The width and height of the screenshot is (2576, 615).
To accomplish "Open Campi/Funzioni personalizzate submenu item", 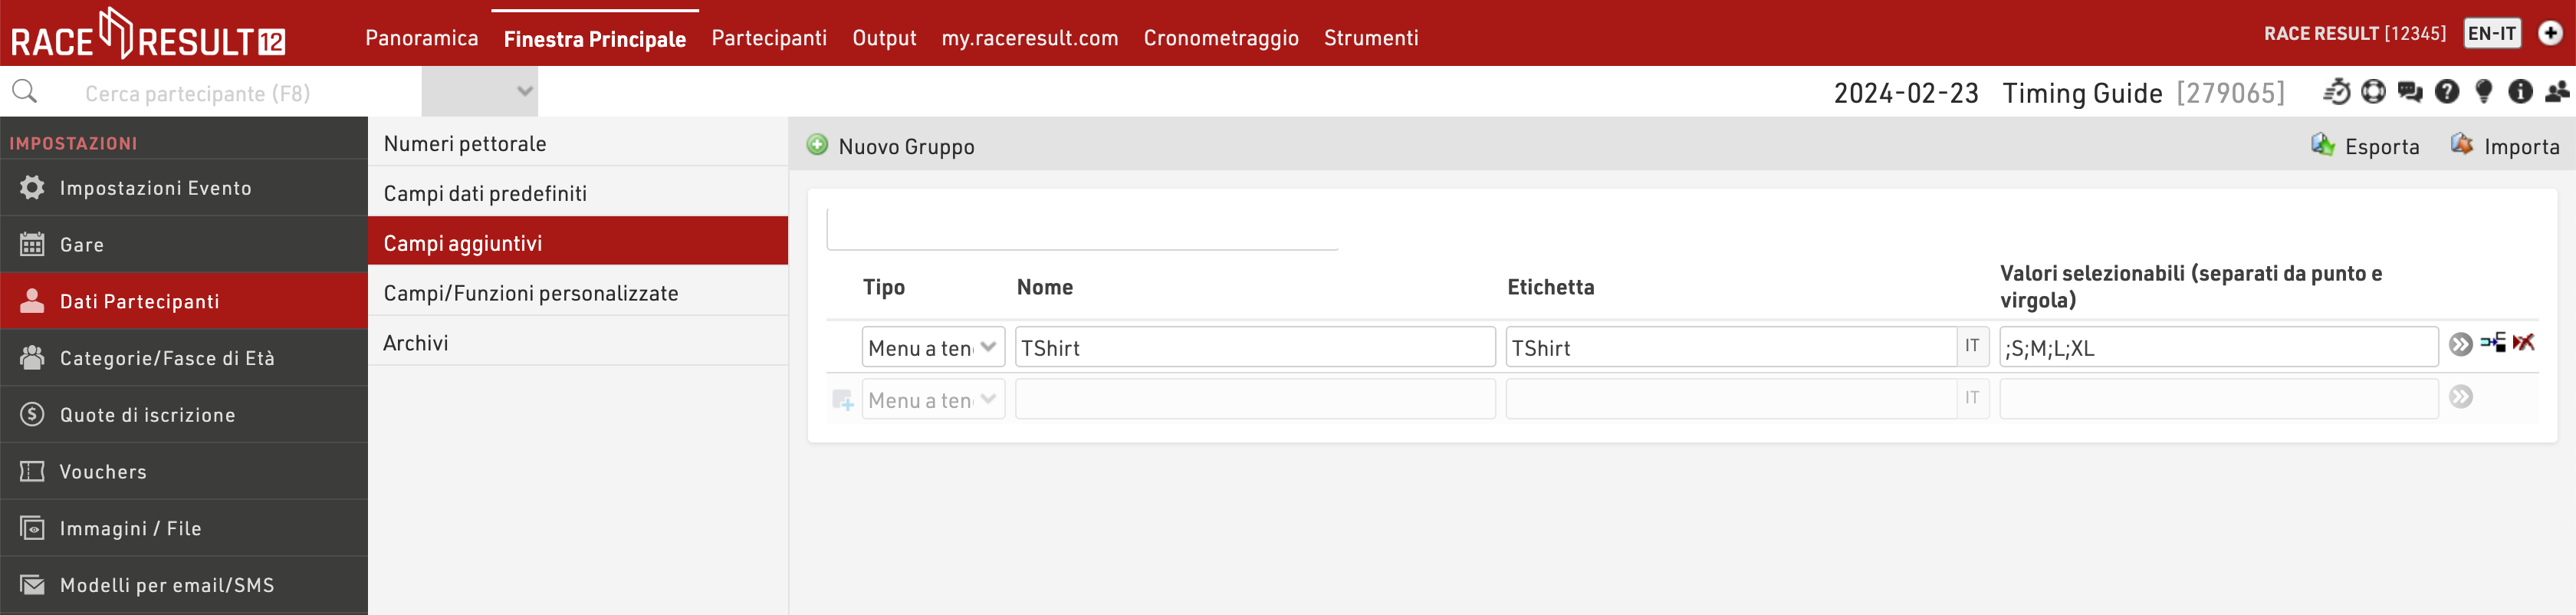I will [531, 293].
